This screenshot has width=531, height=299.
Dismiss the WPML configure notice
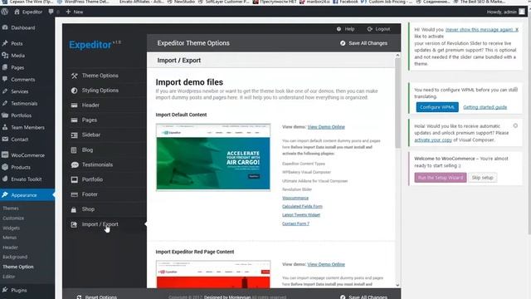click(x=515, y=89)
